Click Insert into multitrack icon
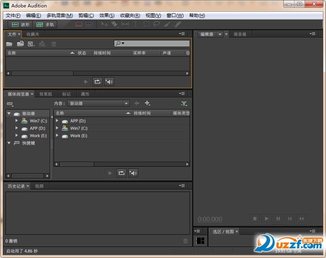Screen dimensions: 326x258 click(43, 44)
